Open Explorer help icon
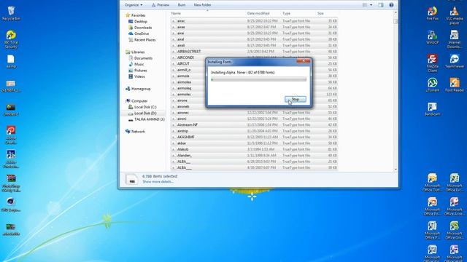This screenshot has height=262, width=467. [x=391, y=5]
